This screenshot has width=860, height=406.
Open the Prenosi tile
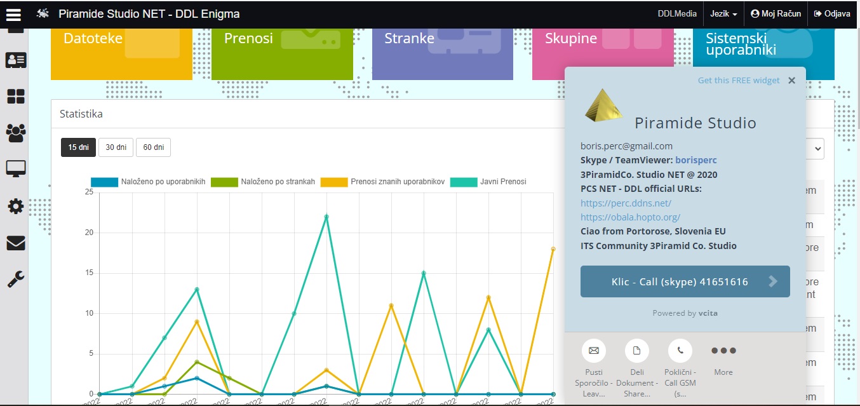click(282, 54)
